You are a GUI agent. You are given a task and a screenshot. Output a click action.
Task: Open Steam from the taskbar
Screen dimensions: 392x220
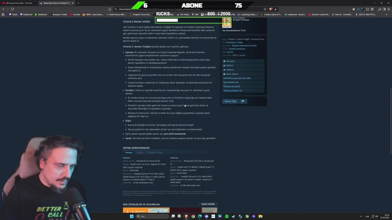(233, 216)
